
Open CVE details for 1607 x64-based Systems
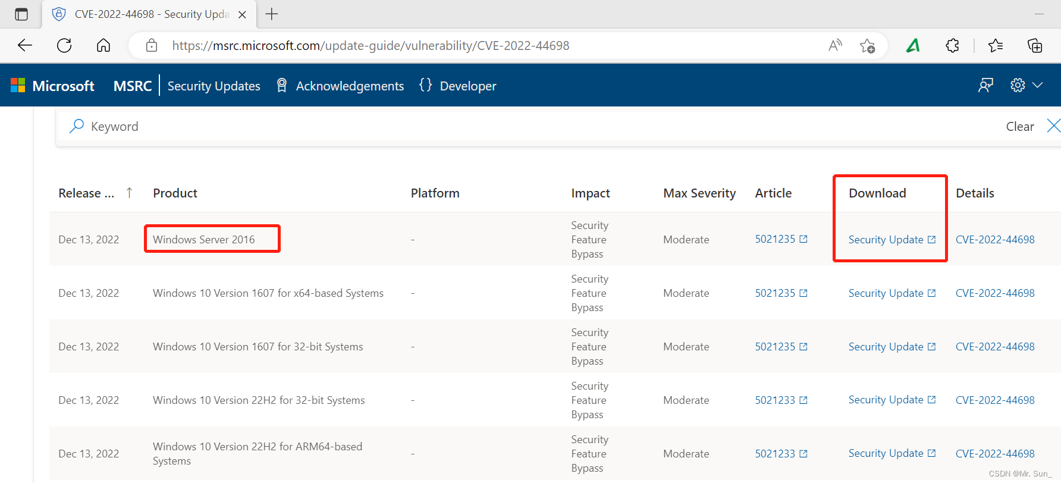pos(995,293)
